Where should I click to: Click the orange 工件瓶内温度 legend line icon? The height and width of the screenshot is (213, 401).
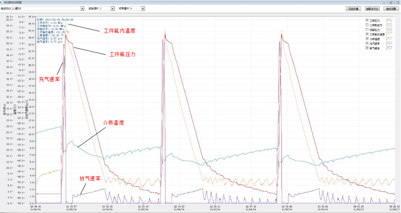click(x=389, y=35)
